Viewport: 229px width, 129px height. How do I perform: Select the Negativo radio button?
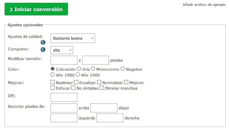pyautogui.click(x=123, y=69)
